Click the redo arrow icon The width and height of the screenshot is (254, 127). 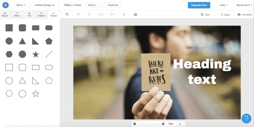pos(78,15)
